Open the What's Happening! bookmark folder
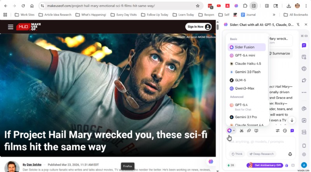Image resolution: width=311 pixels, height=172 pixels. (x=91, y=15)
